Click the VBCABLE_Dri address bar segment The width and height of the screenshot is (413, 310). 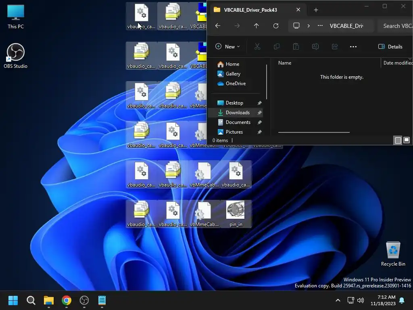[346, 26]
